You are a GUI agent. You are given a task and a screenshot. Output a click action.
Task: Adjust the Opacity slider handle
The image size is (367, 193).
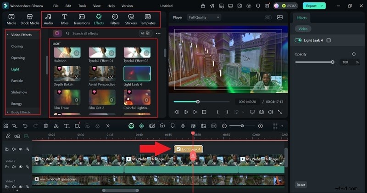(x=333, y=62)
